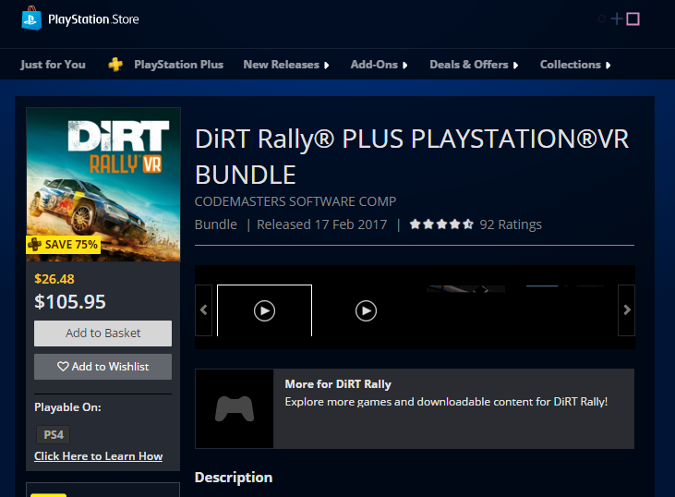
Task: Open the PlayStation Store home text link
Action: [93, 19]
